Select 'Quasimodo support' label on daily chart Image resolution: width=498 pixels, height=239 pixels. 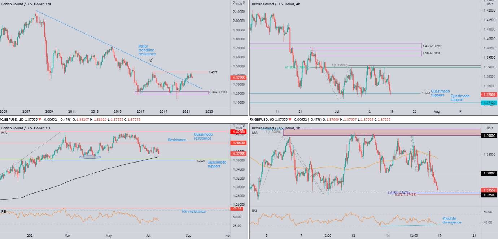pos(217,164)
